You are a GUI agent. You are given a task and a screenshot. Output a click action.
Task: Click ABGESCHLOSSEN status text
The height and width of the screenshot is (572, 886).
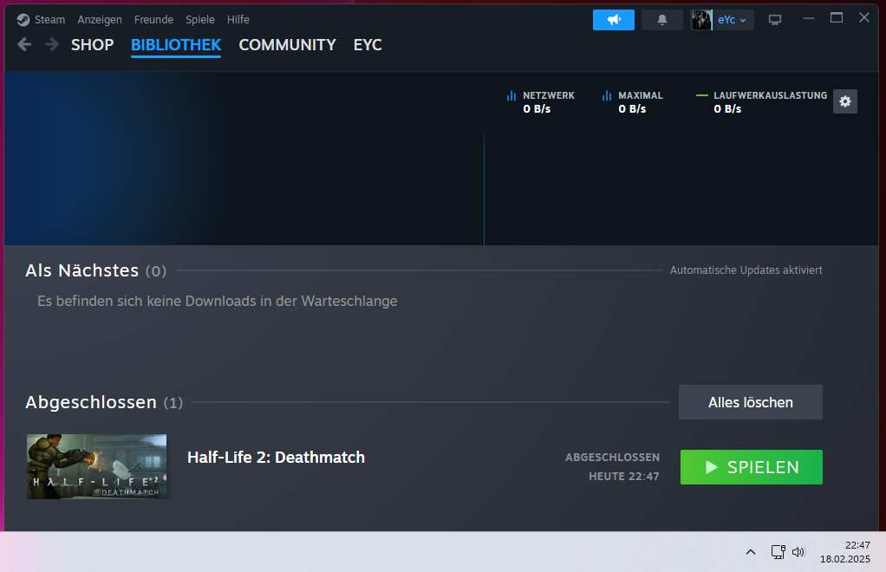tap(613, 458)
